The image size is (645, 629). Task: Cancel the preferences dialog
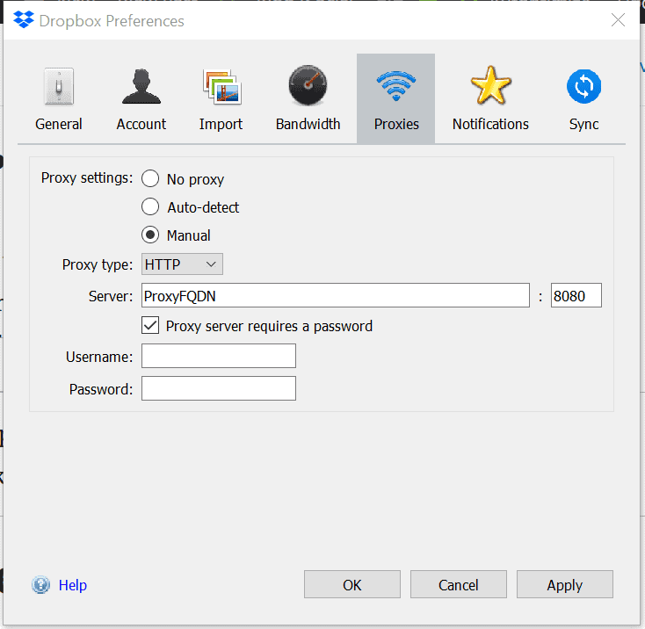458,585
